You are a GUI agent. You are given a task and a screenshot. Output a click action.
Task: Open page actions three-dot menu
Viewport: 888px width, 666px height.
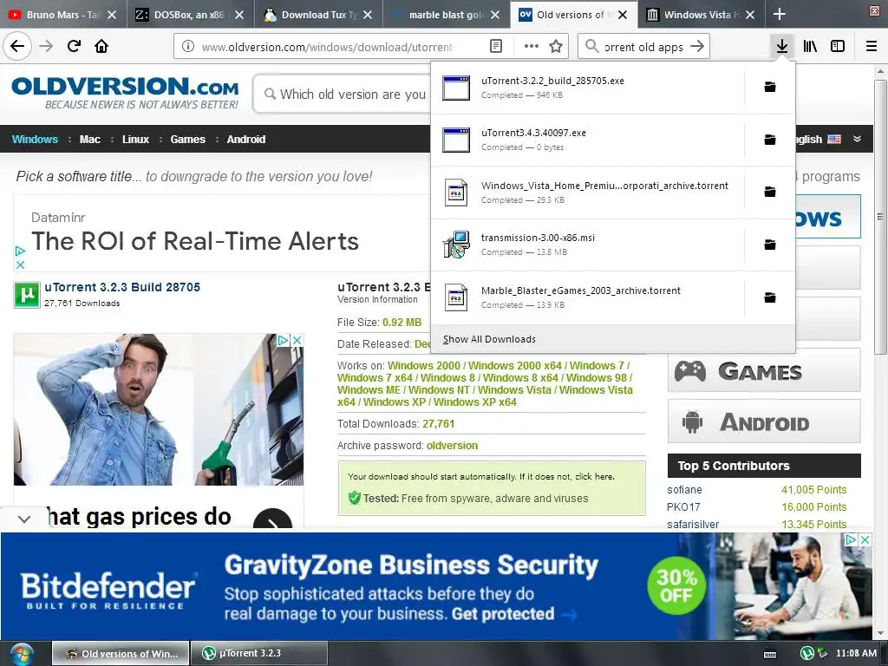coord(532,47)
